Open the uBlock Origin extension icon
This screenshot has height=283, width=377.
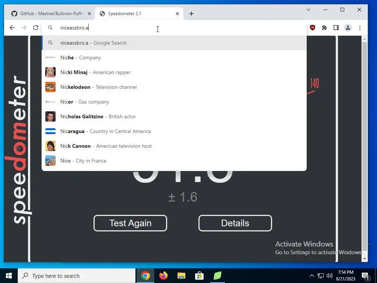point(312,28)
